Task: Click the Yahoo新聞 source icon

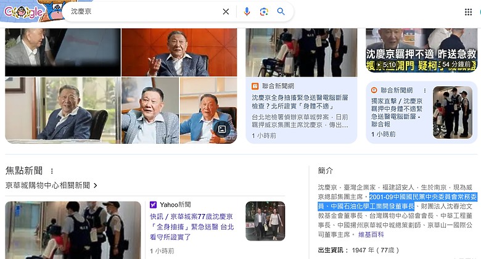Action: 153,204
